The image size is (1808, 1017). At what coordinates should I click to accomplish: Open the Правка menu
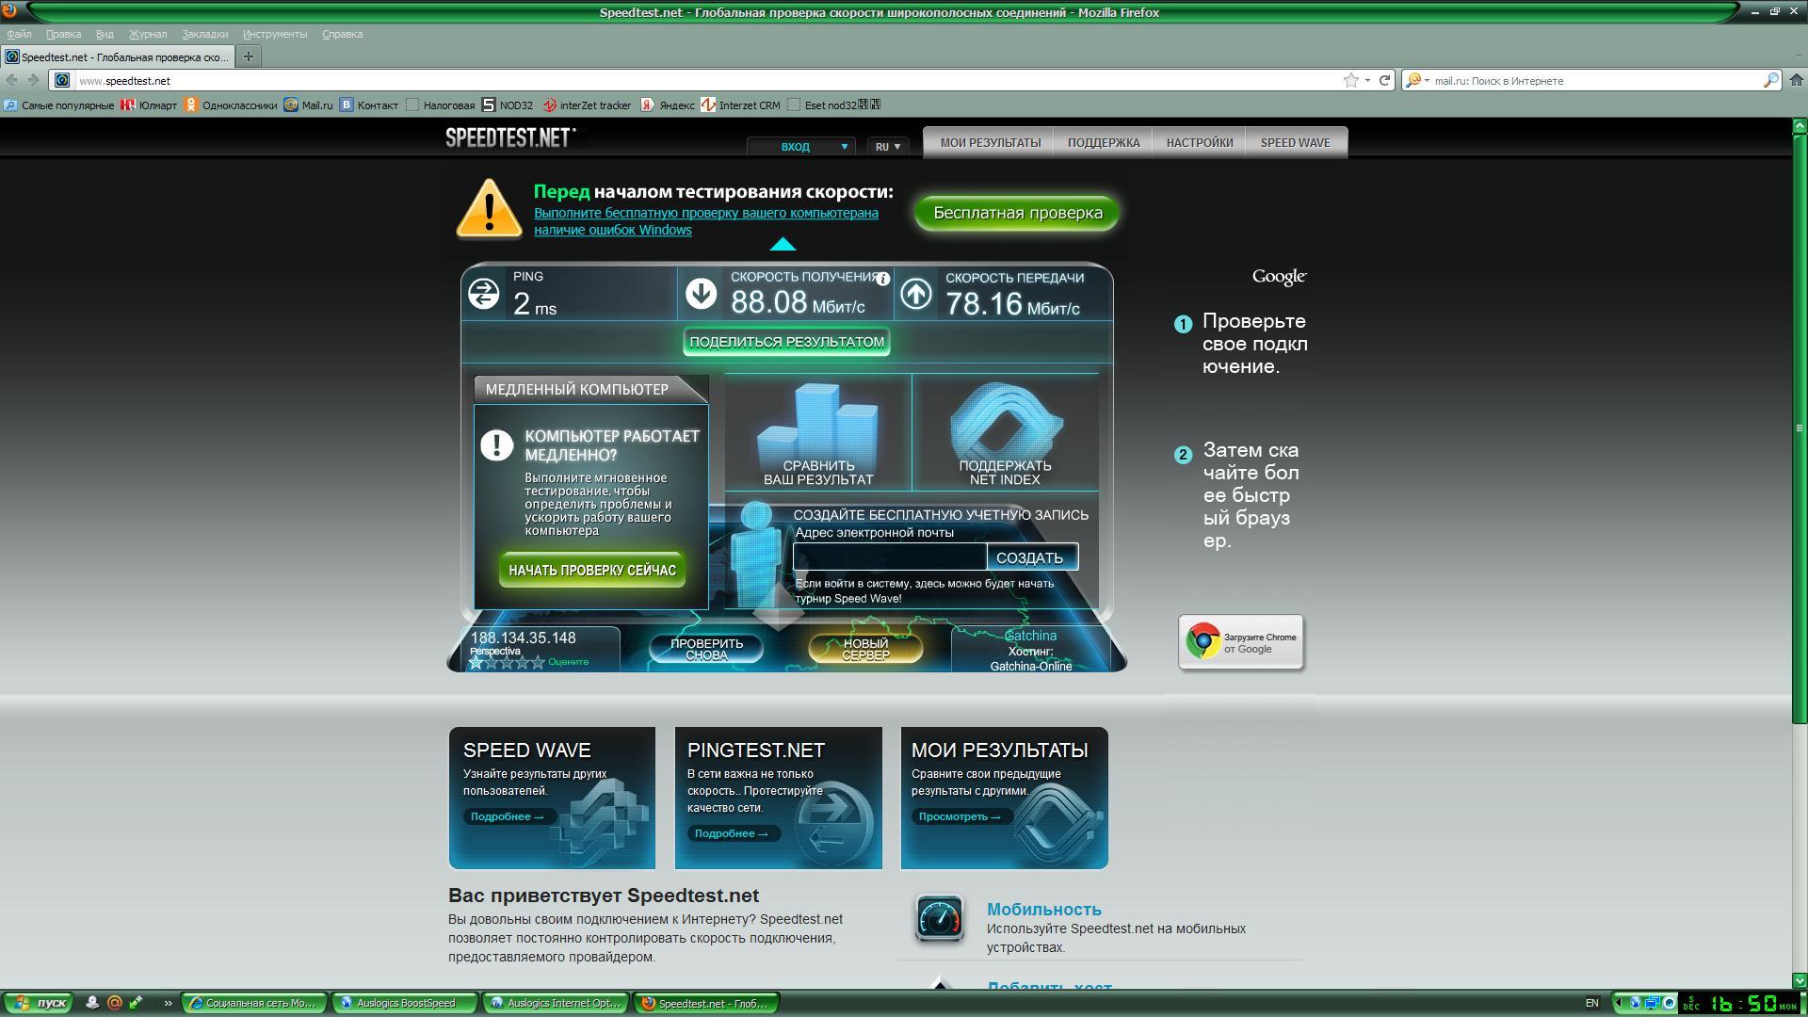pyautogui.click(x=63, y=34)
